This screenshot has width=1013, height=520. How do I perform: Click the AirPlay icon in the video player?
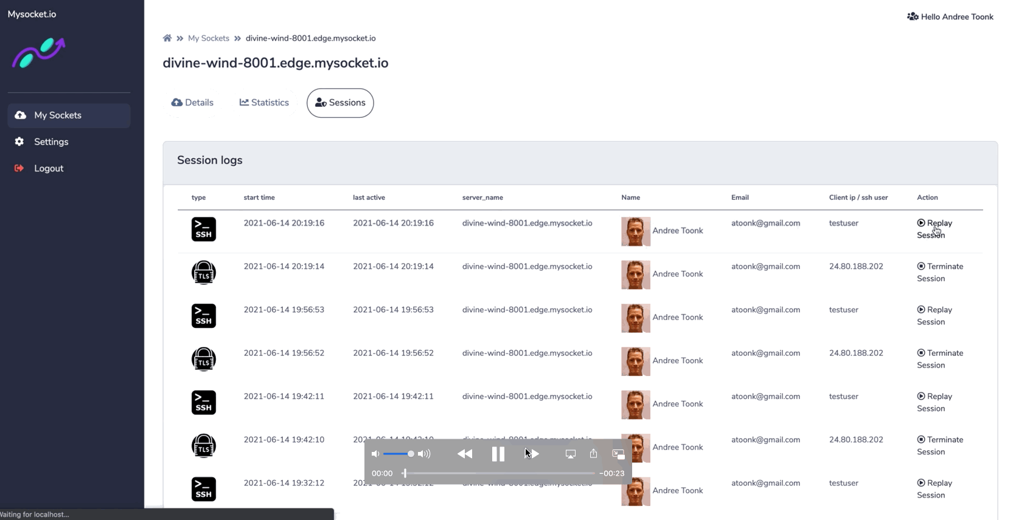571,454
